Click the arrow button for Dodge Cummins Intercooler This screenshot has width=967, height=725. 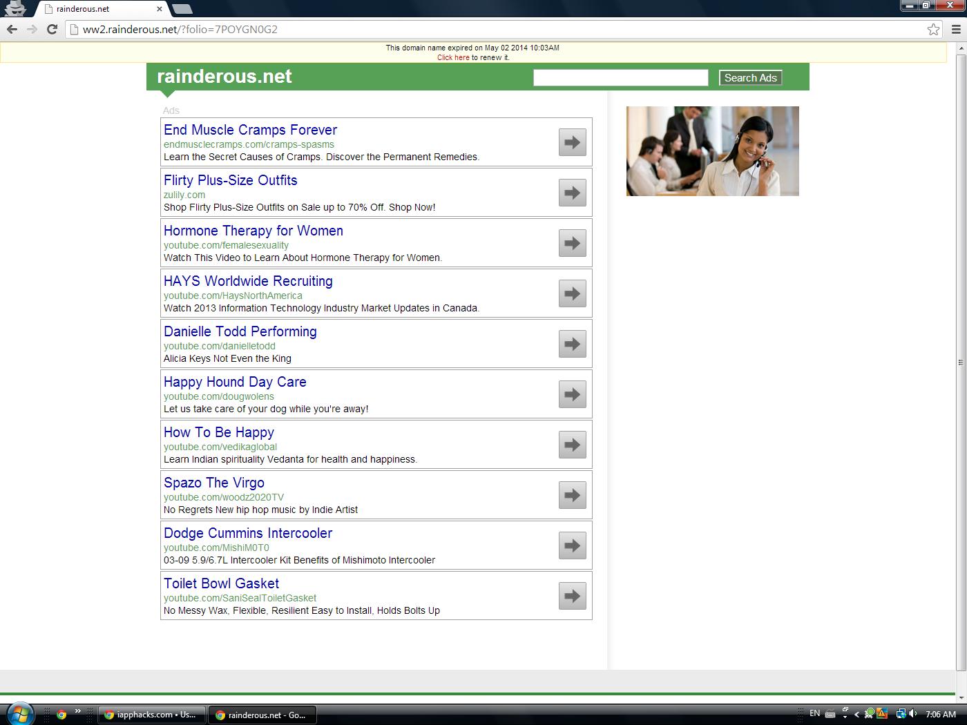pos(572,545)
